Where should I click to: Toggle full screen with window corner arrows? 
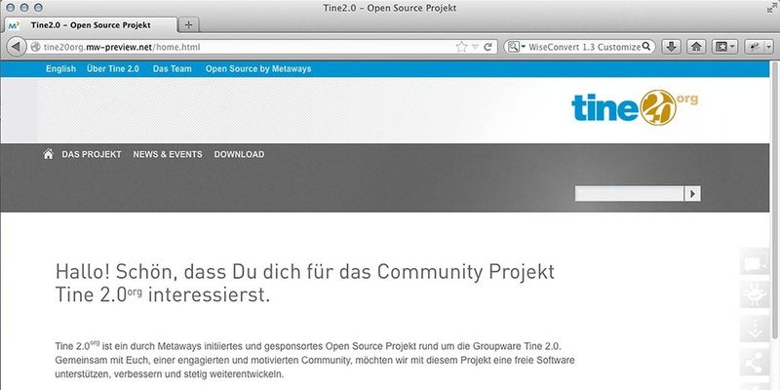point(771,8)
